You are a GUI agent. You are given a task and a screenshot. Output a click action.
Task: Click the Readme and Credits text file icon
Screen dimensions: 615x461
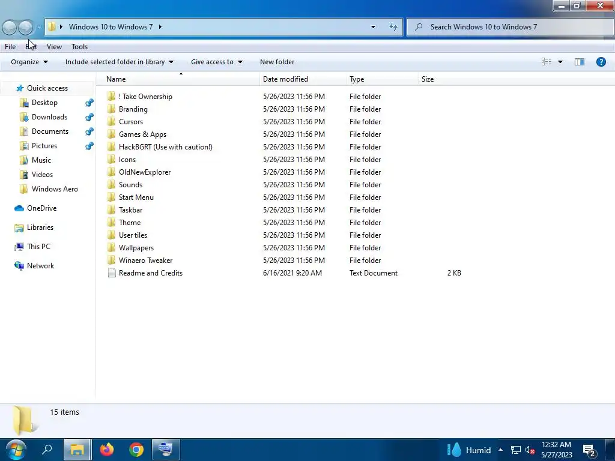112,273
